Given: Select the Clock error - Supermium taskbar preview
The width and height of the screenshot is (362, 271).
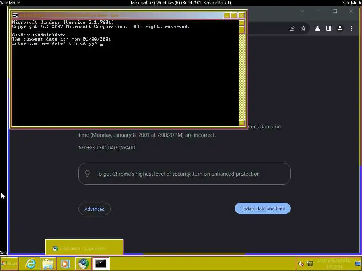Looking at the screenshot, I should 84,247.
